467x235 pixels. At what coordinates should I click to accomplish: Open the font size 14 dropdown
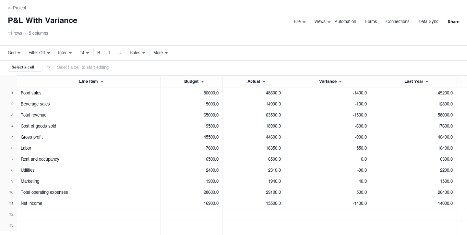[x=84, y=53]
